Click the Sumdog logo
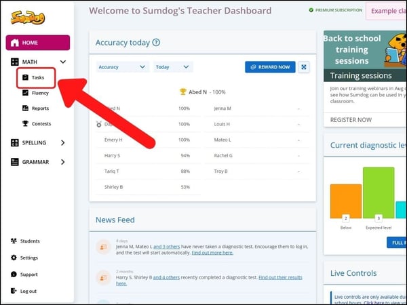The image size is (407, 305). pos(28,18)
